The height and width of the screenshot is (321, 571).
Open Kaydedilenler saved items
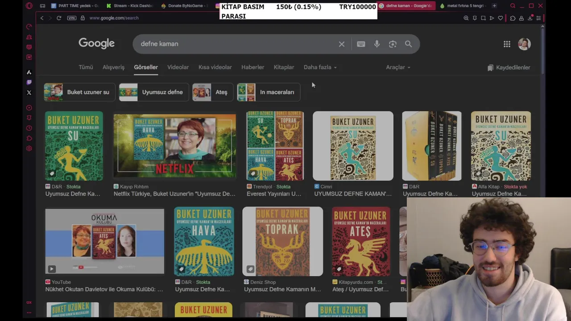pos(509,68)
